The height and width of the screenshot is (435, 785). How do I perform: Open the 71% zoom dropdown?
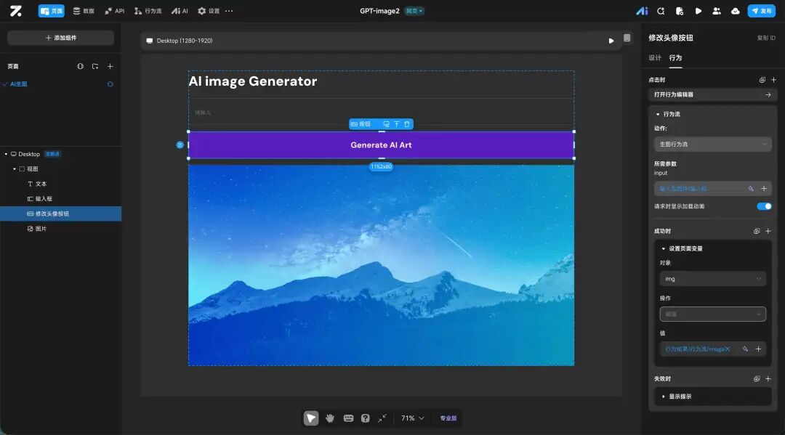[x=413, y=418]
